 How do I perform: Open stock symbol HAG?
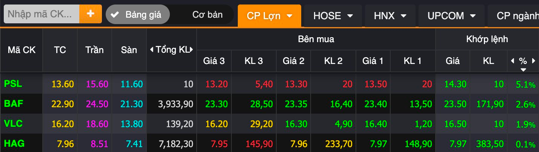click(14, 143)
